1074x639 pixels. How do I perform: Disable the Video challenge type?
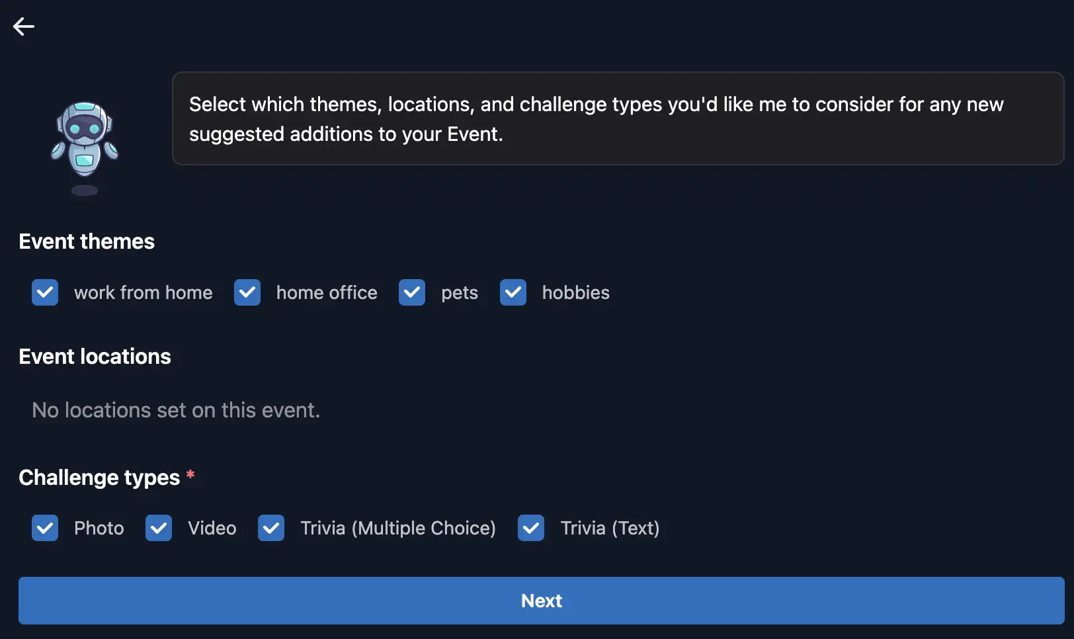pyautogui.click(x=158, y=528)
